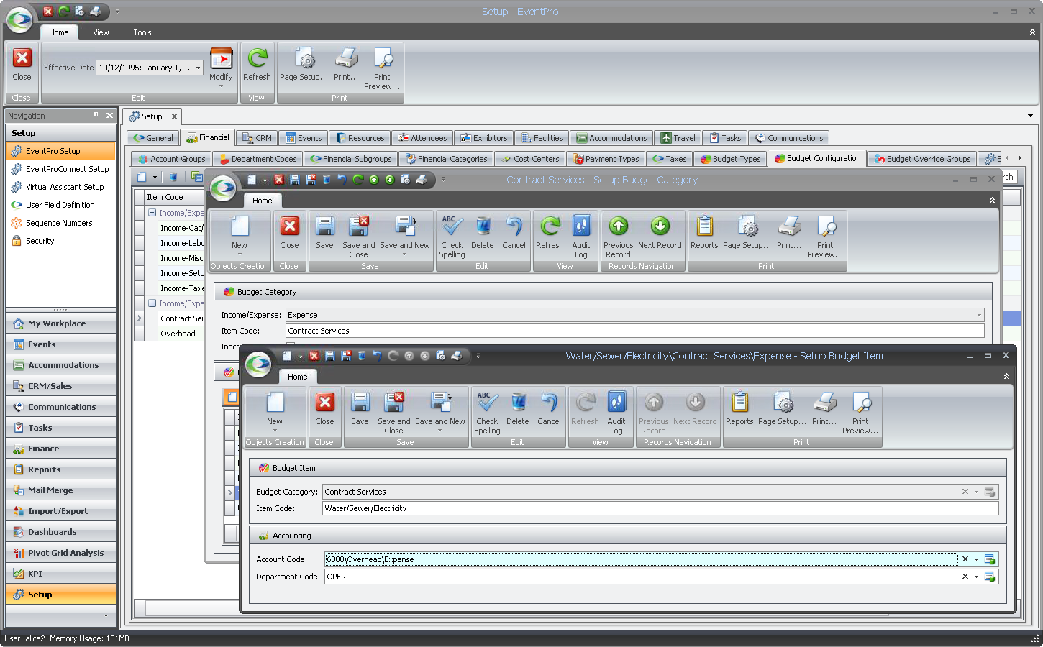
Task: Click Save in the Setup Budget Item ribbon
Action: pos(360,410)
